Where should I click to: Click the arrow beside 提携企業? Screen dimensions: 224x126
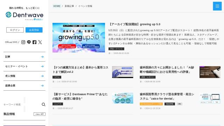(x=42, y=85)
